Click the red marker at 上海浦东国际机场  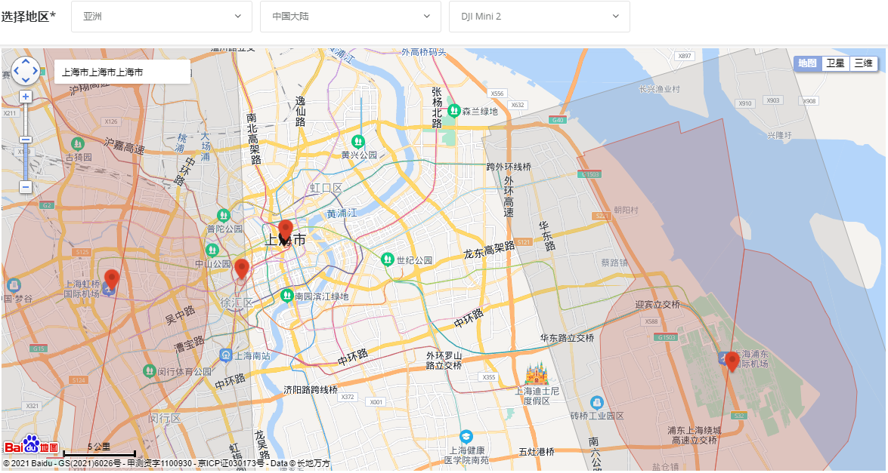[x=732, y=361]
